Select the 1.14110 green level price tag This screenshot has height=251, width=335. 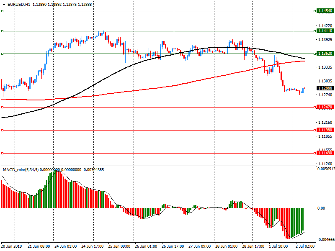[x=325, y=31]
